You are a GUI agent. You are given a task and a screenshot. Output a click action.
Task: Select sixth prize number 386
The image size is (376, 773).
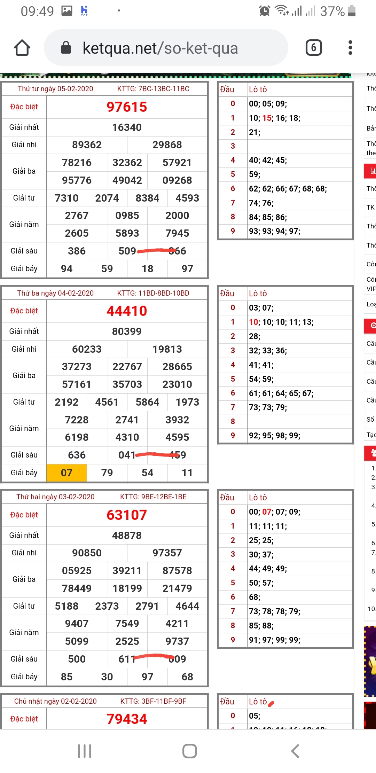click(77, 251)
